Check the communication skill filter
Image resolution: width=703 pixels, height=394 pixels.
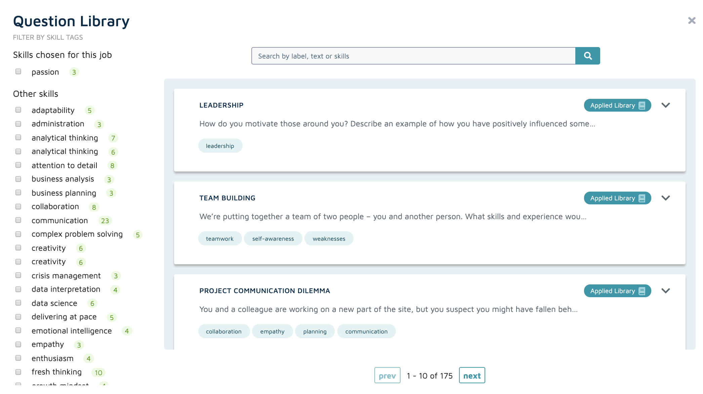point(18,220)
